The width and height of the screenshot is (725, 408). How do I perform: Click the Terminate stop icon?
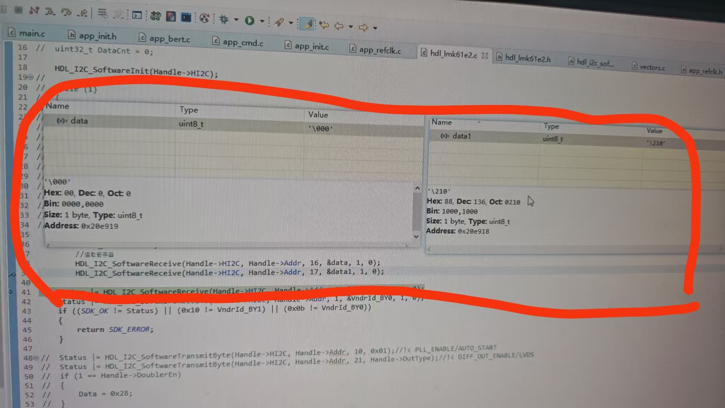(x=18, y=9)
